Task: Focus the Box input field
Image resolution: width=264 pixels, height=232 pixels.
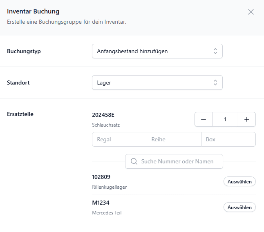Action: tap(228, 139)
